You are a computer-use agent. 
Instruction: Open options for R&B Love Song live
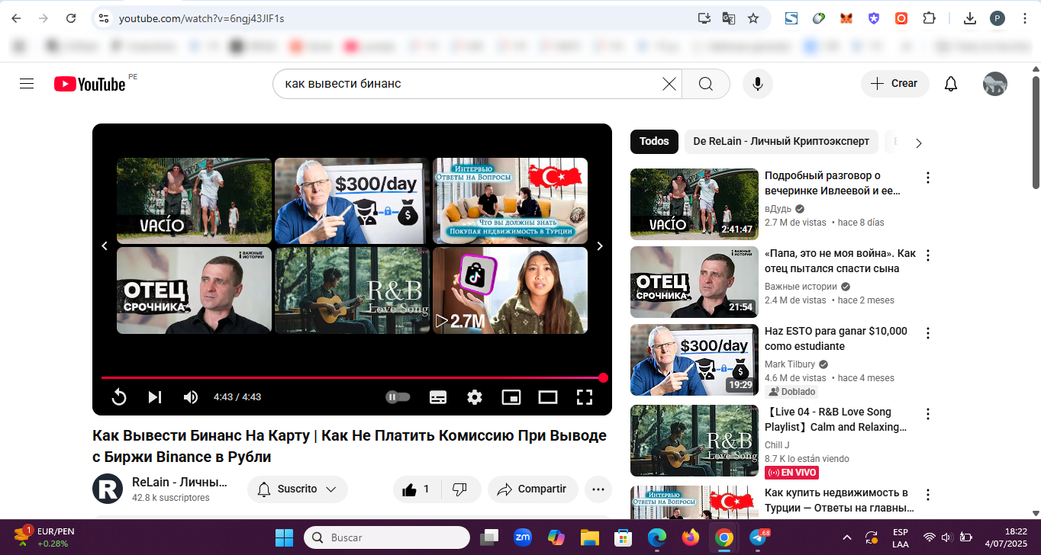point(928,414)
